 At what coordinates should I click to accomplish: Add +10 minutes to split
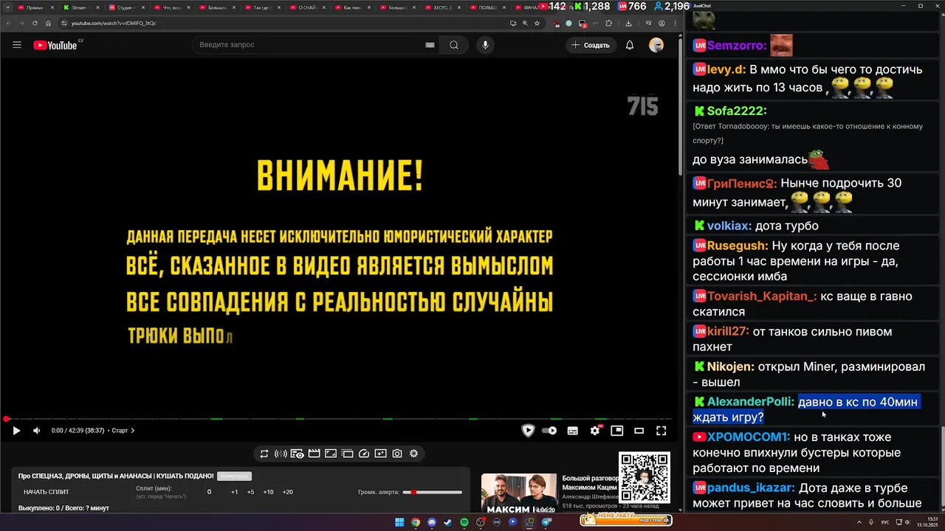coord(268,492)
